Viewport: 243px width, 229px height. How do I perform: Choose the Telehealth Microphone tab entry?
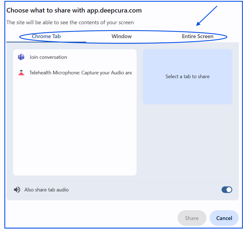point(75,73)
